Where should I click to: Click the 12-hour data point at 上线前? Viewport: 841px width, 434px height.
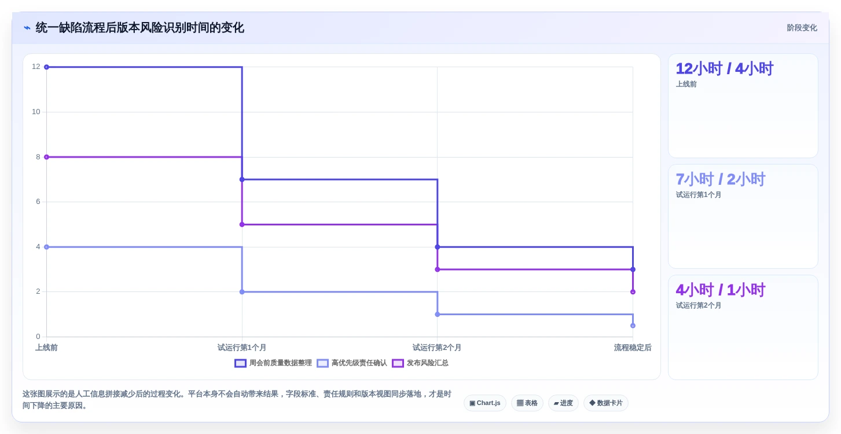(46, 67)
